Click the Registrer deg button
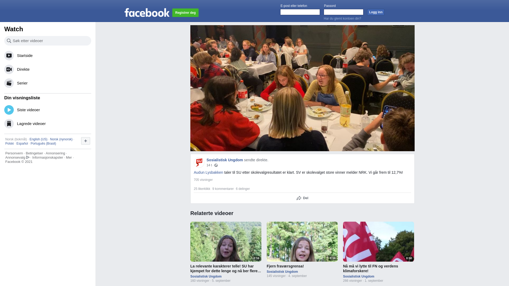The image size is (509, 286). tap(185, 13)
